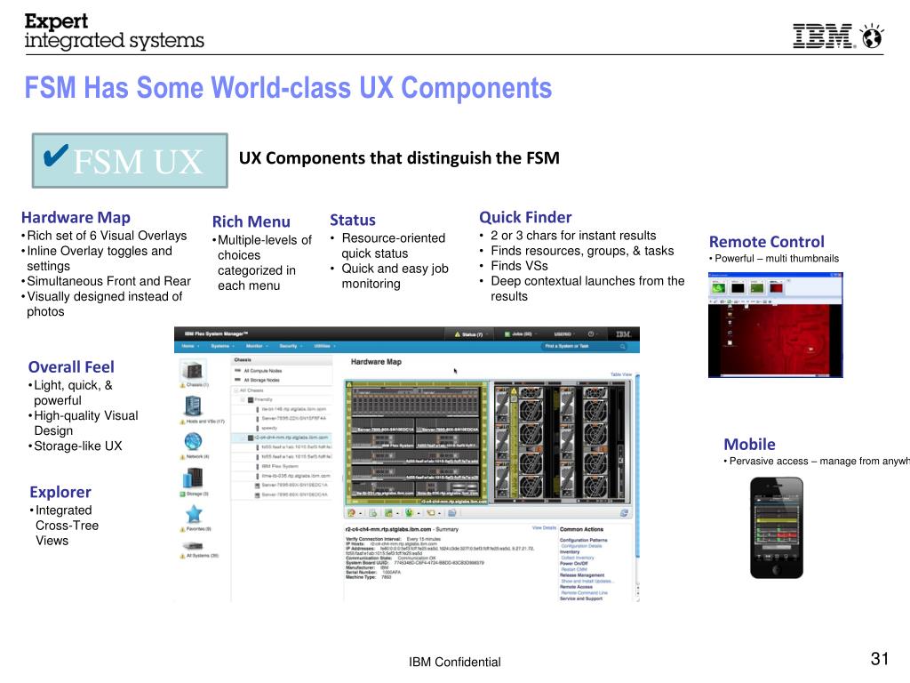Collapse the Friendly tree node
The height and width of the screenshot is (683, 910).
(x=243, y=399)
